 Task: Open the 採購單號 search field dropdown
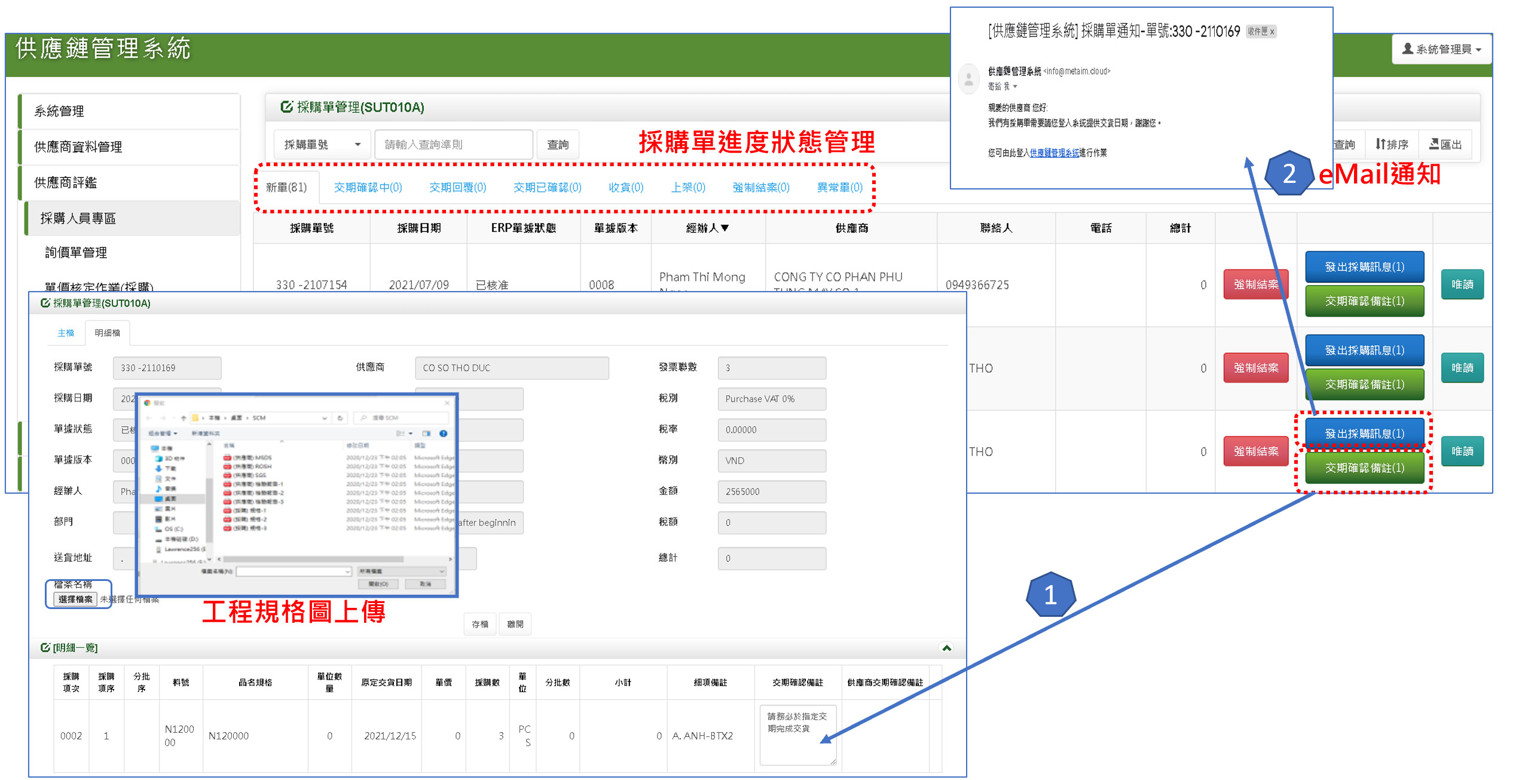(322, 145)
